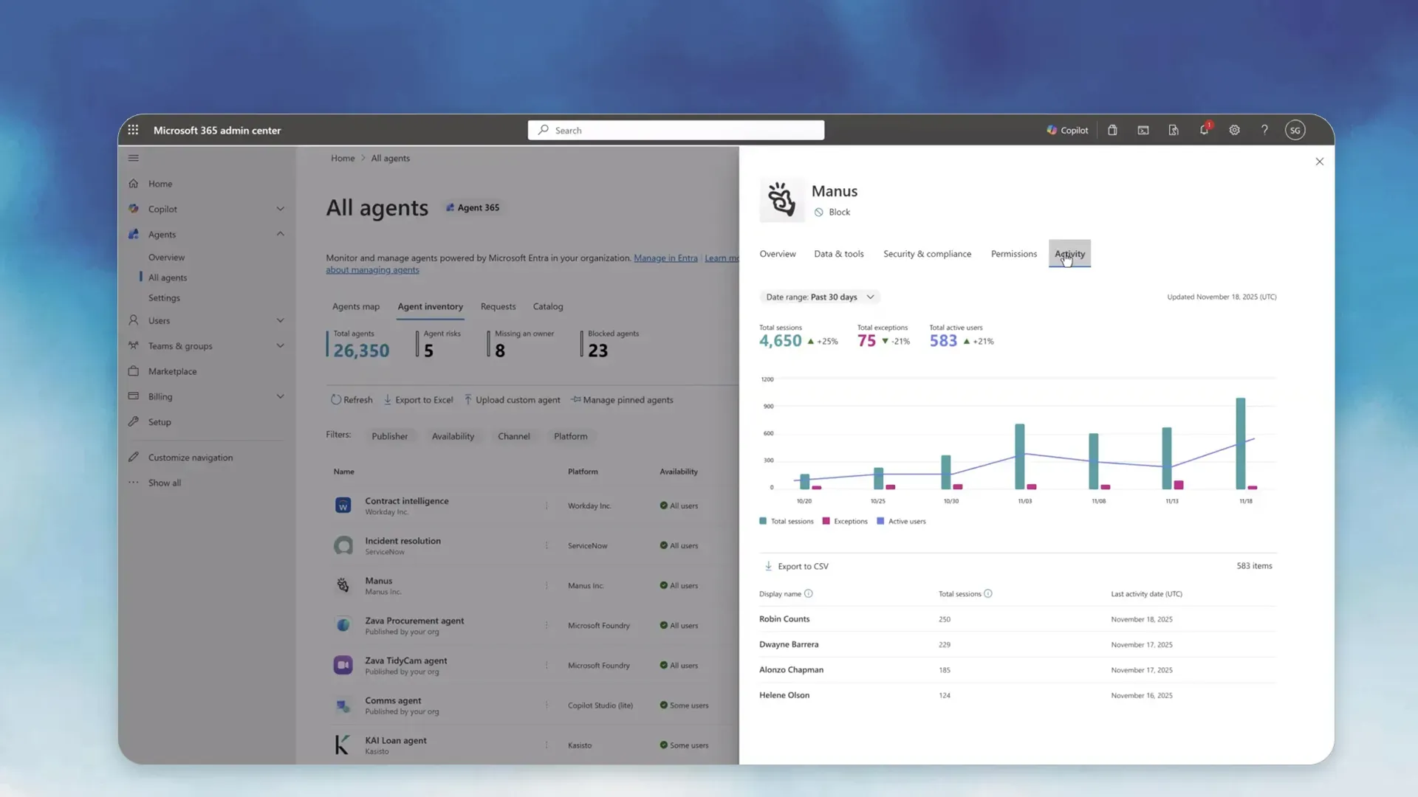Open the Date range Past 30 days dropdown

820,297
